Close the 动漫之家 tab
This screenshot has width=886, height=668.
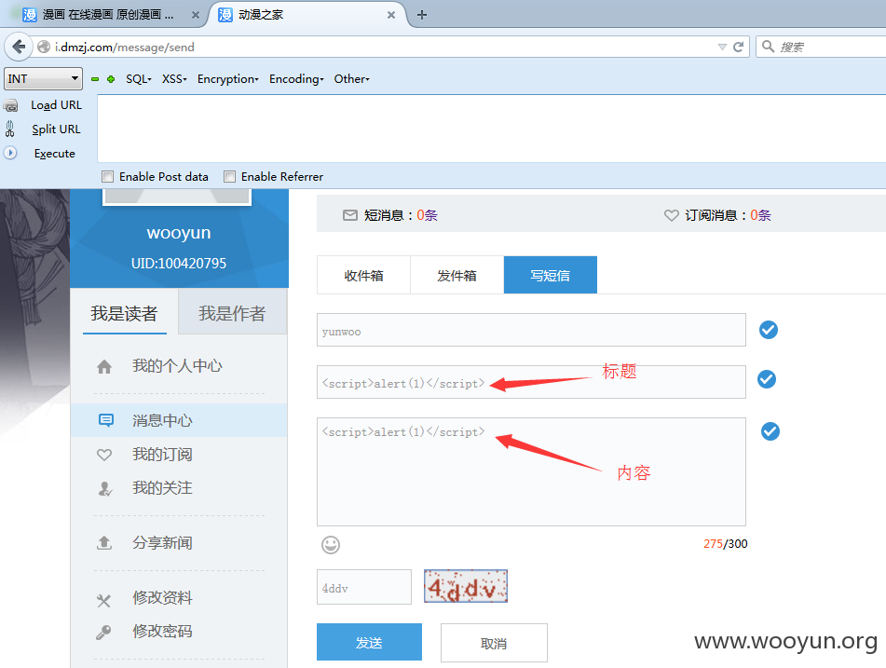pos(391,15)
